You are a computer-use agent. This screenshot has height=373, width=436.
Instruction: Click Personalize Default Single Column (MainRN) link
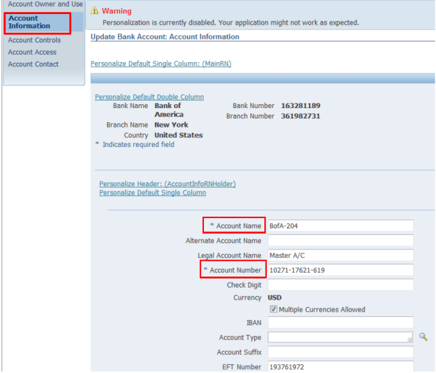tap(161, 63)
